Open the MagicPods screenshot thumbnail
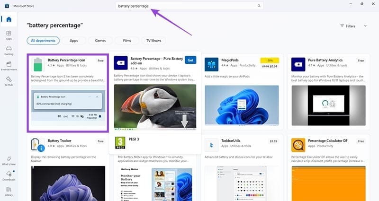Screen dimensions: 379x201 (242, 105)
